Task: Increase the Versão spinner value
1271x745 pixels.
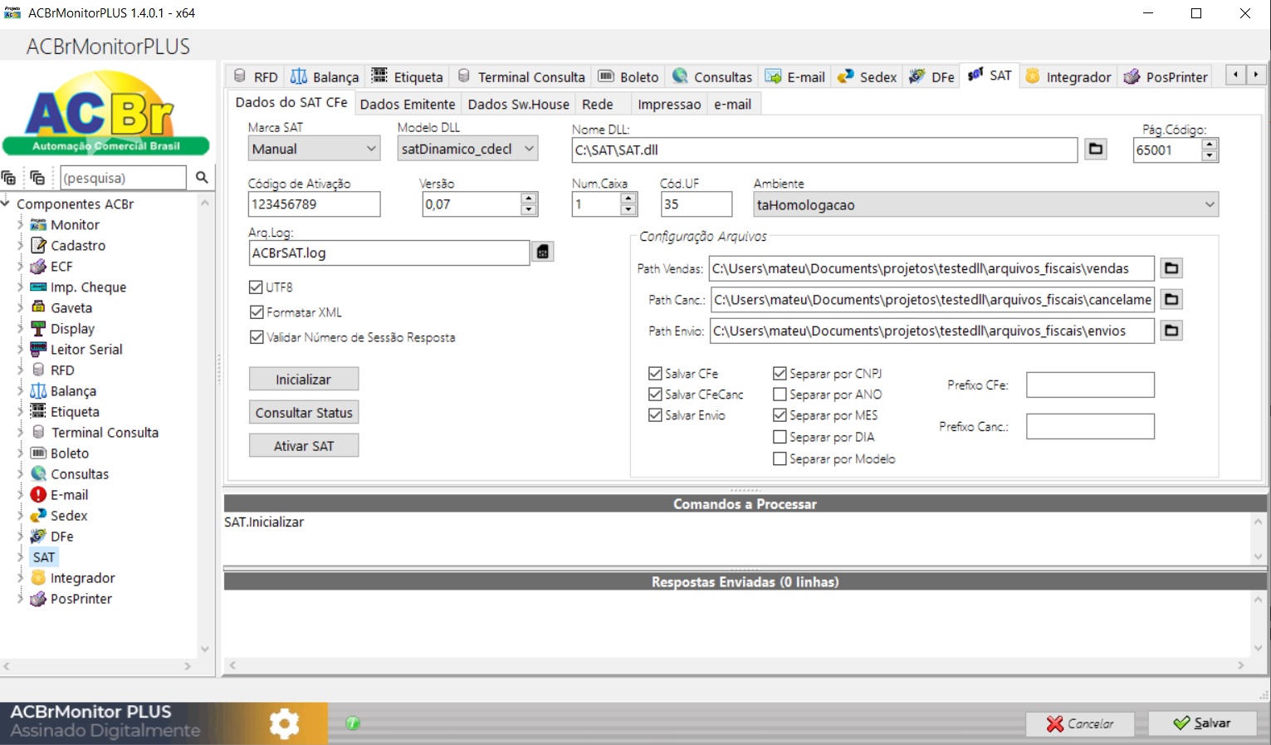Action: coord(529,199)
